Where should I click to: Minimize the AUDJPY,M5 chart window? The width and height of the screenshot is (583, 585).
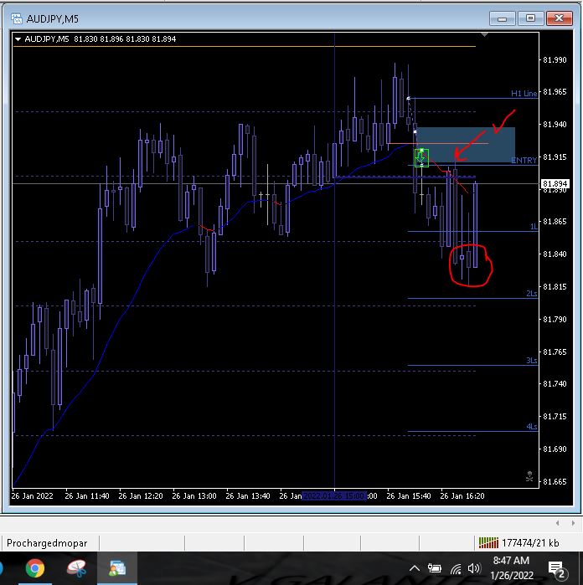(x=502, y=18)
